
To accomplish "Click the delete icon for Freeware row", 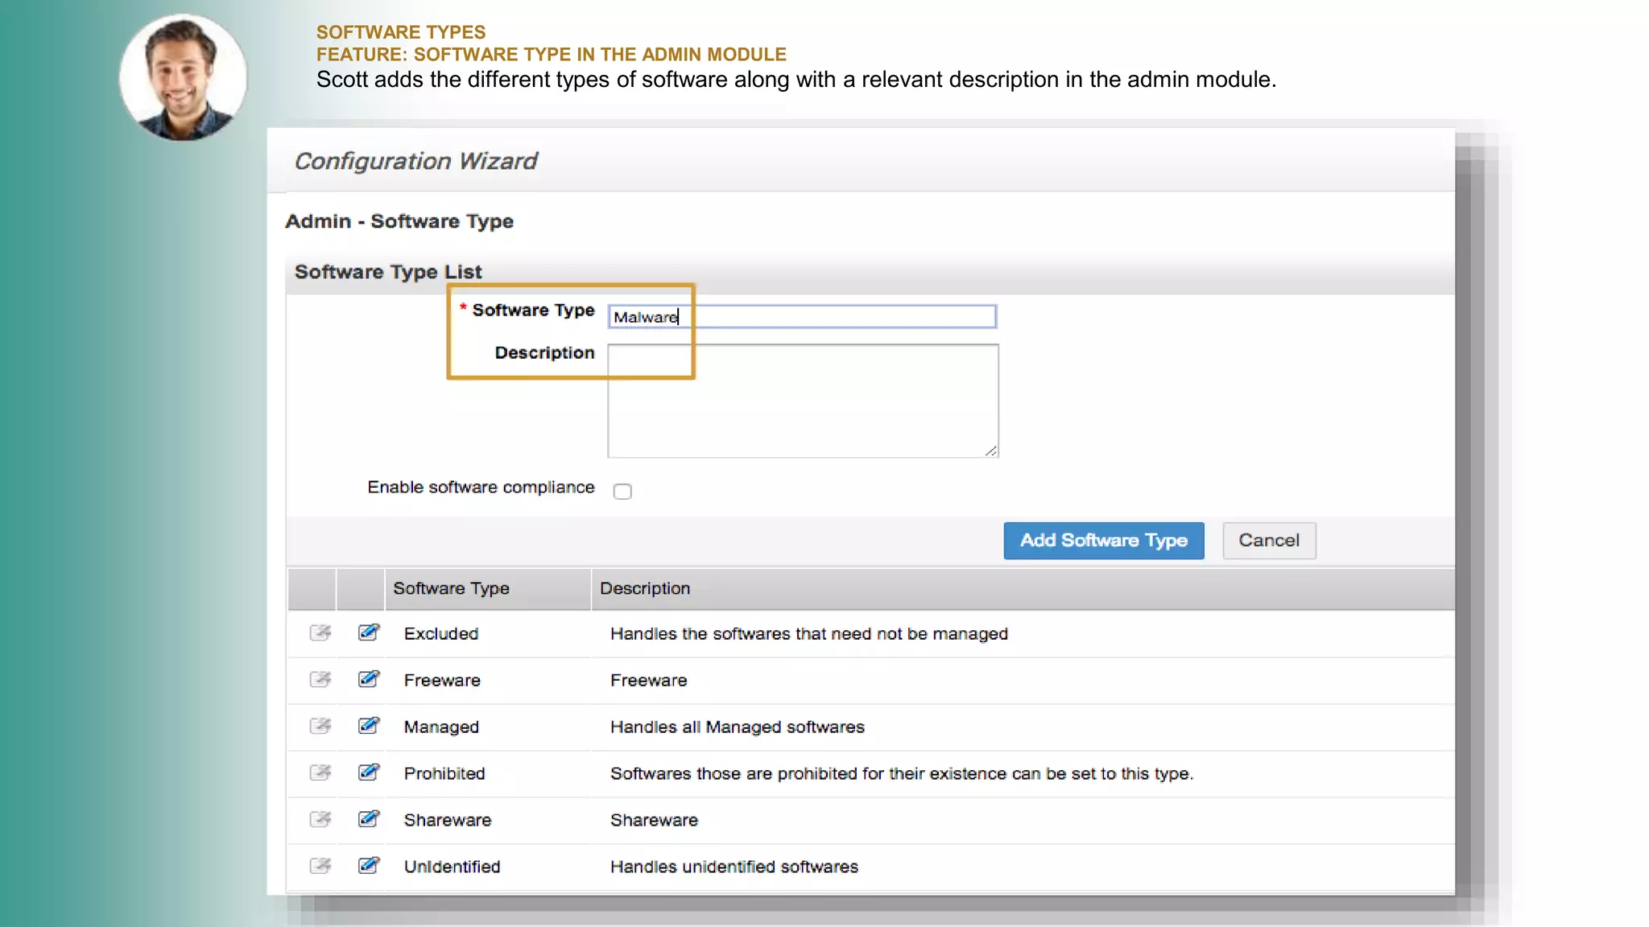I will point(320,679).
